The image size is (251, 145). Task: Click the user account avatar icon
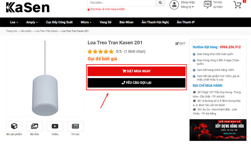174,5
